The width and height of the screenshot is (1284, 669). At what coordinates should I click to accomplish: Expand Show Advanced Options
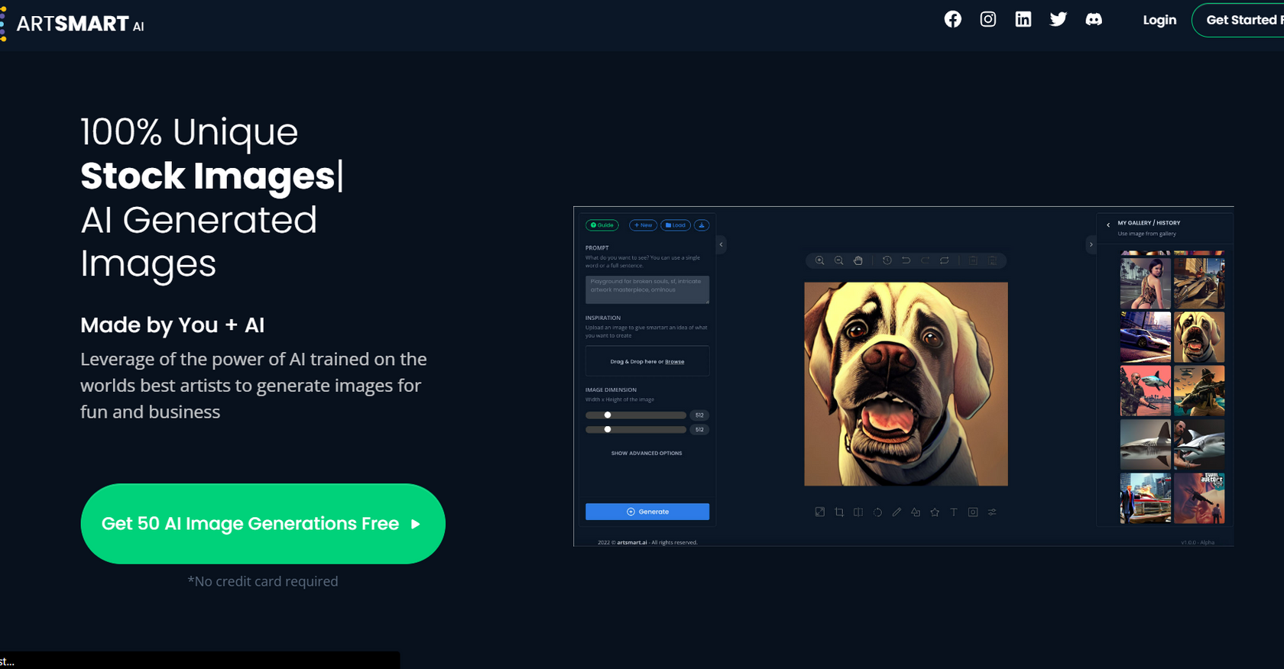647,453
